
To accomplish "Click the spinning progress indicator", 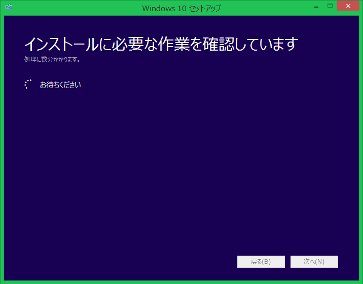I will point(28,85).
